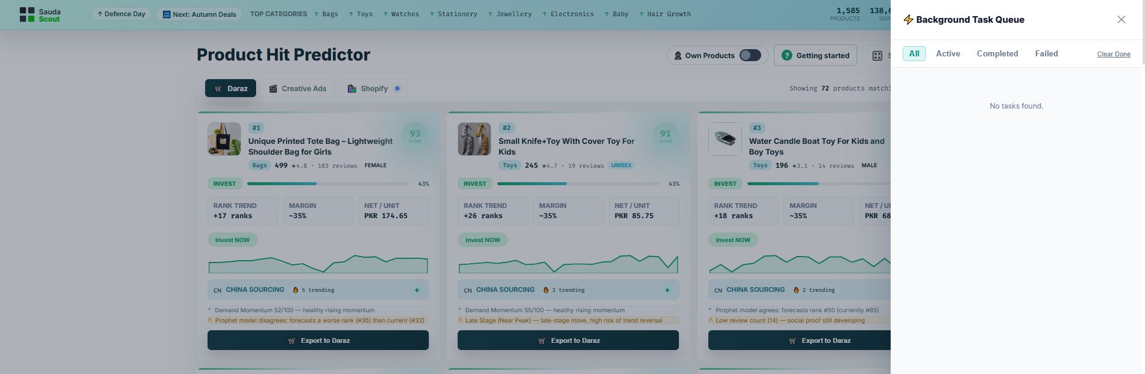The width and height of the screenshot is (1145, 374).
Task: Open the tote bag product thumbnail
Action: pos(224,139)
